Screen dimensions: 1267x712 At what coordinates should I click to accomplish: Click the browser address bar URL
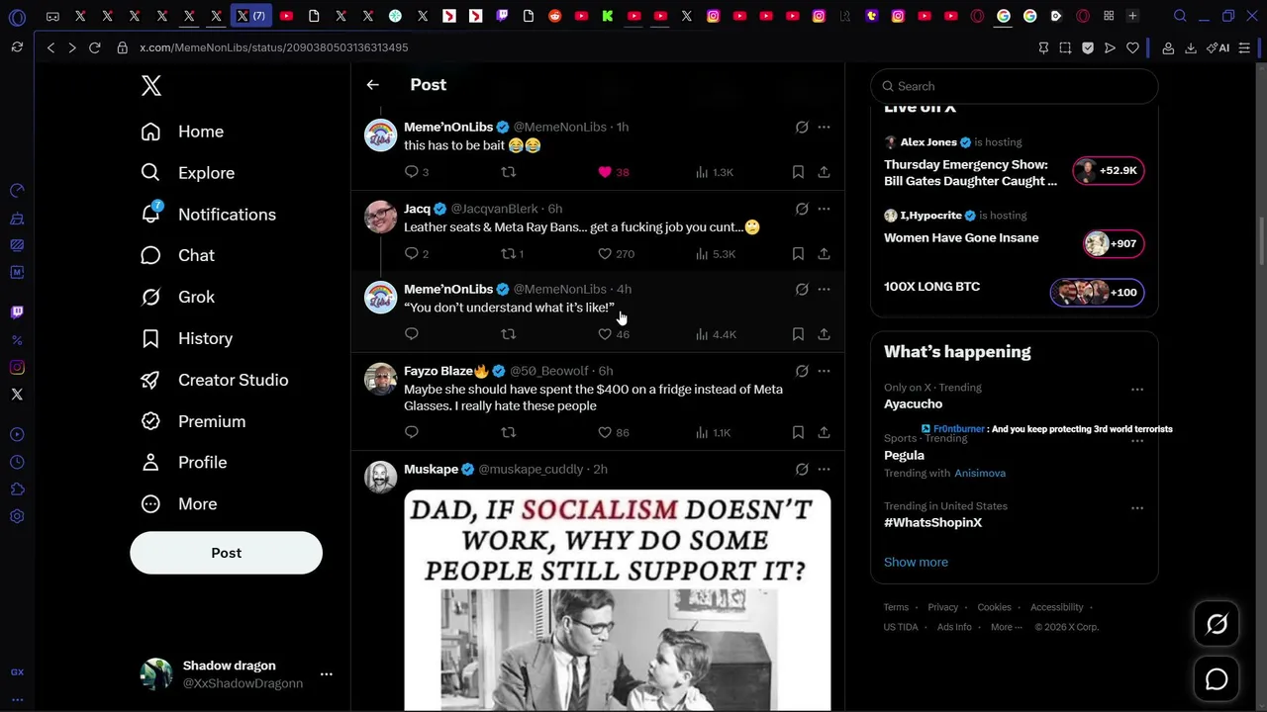(x=274, y=47)
